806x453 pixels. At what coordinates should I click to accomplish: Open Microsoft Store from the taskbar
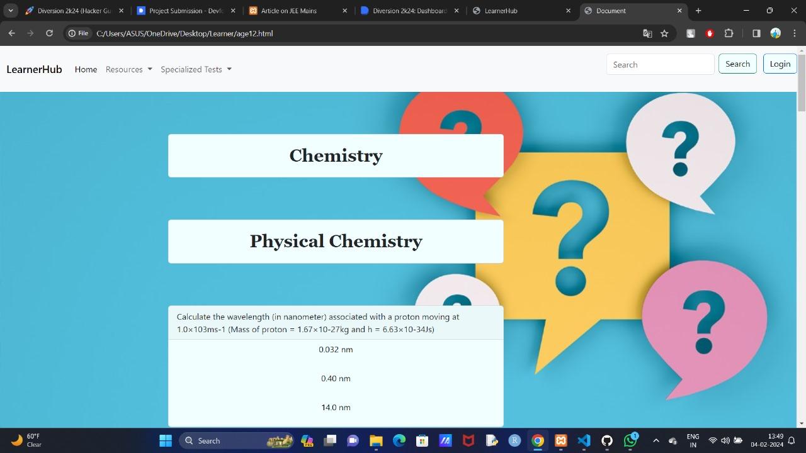pyautogui.click(x=422, y=440)
